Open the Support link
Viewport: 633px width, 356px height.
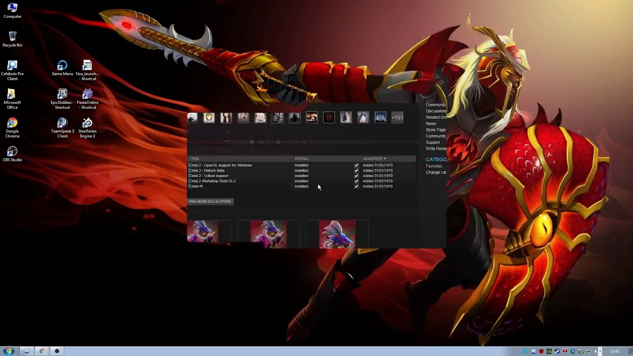(433, 142)
